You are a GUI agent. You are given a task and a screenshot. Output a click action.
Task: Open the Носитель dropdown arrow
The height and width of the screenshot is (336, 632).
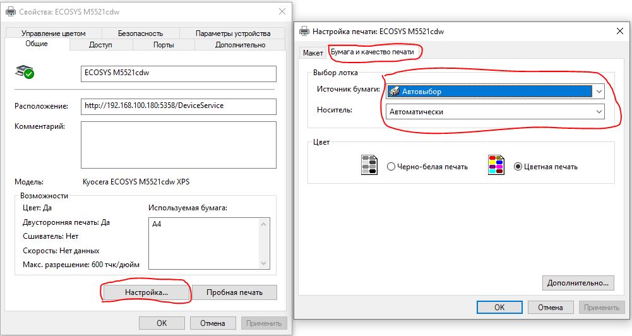point(599,112)
